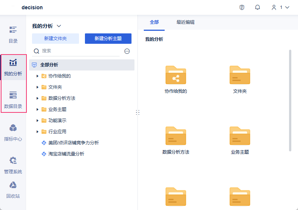The height and width of the screenshot is (210, 298).
Task: Click the search magnifier icon
Action: (36, 51)
